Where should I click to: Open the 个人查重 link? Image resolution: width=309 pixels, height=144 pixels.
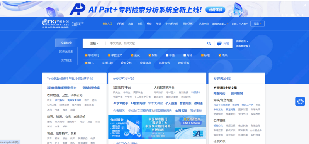click(x=171, y=103)
